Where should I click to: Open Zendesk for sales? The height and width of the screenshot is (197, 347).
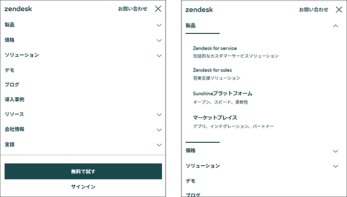pyautogui.click(x=213, y=70)
